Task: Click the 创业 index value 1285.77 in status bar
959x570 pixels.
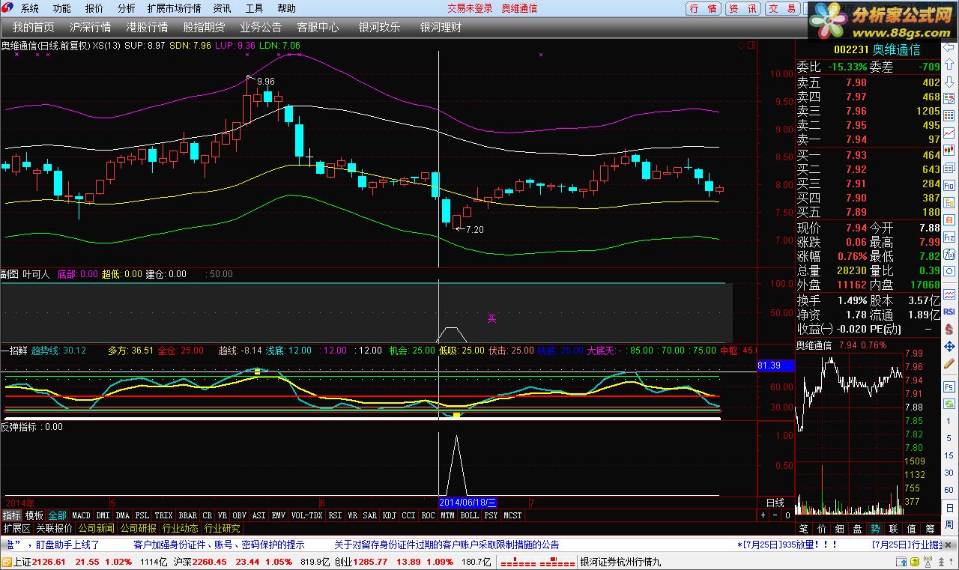Action: click(x=370, y=562)
